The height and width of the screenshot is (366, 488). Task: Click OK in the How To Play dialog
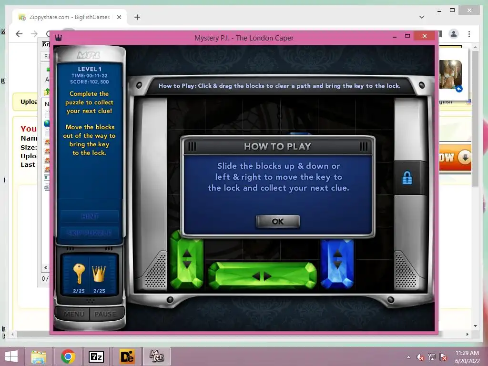(x=278, y=221)
